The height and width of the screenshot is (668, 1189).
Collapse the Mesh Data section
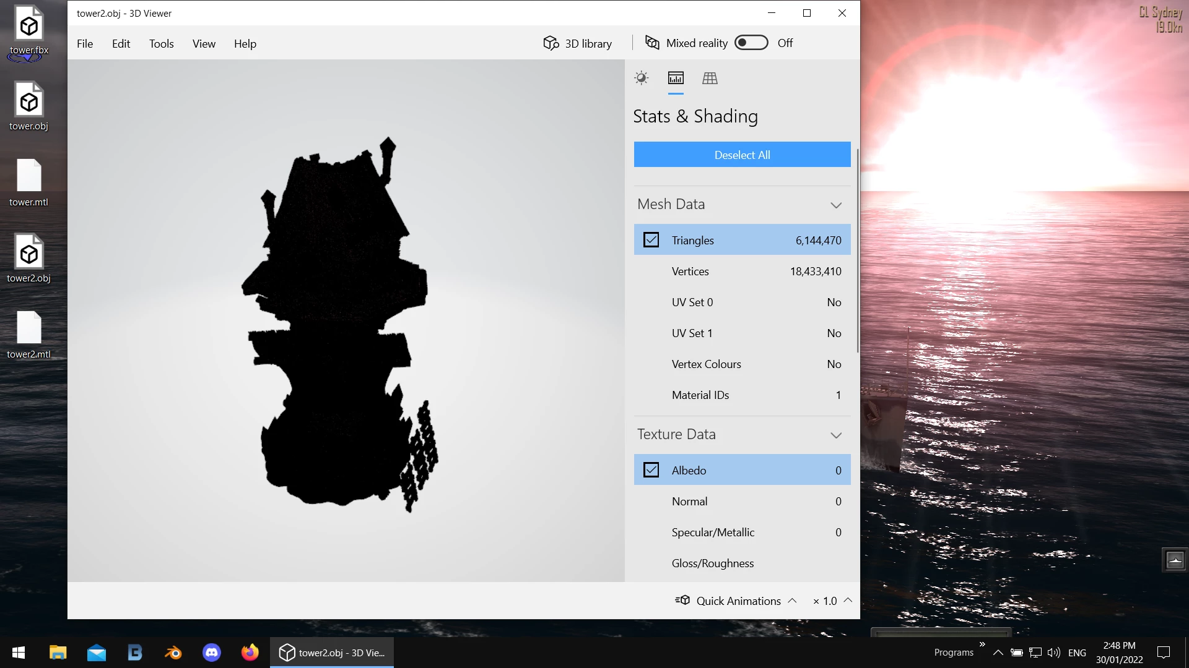click(x=836, y=205)
